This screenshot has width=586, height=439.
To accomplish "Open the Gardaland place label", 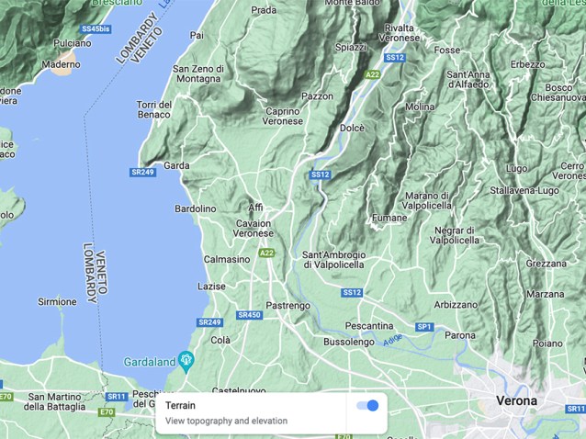I will coord(150,362).
